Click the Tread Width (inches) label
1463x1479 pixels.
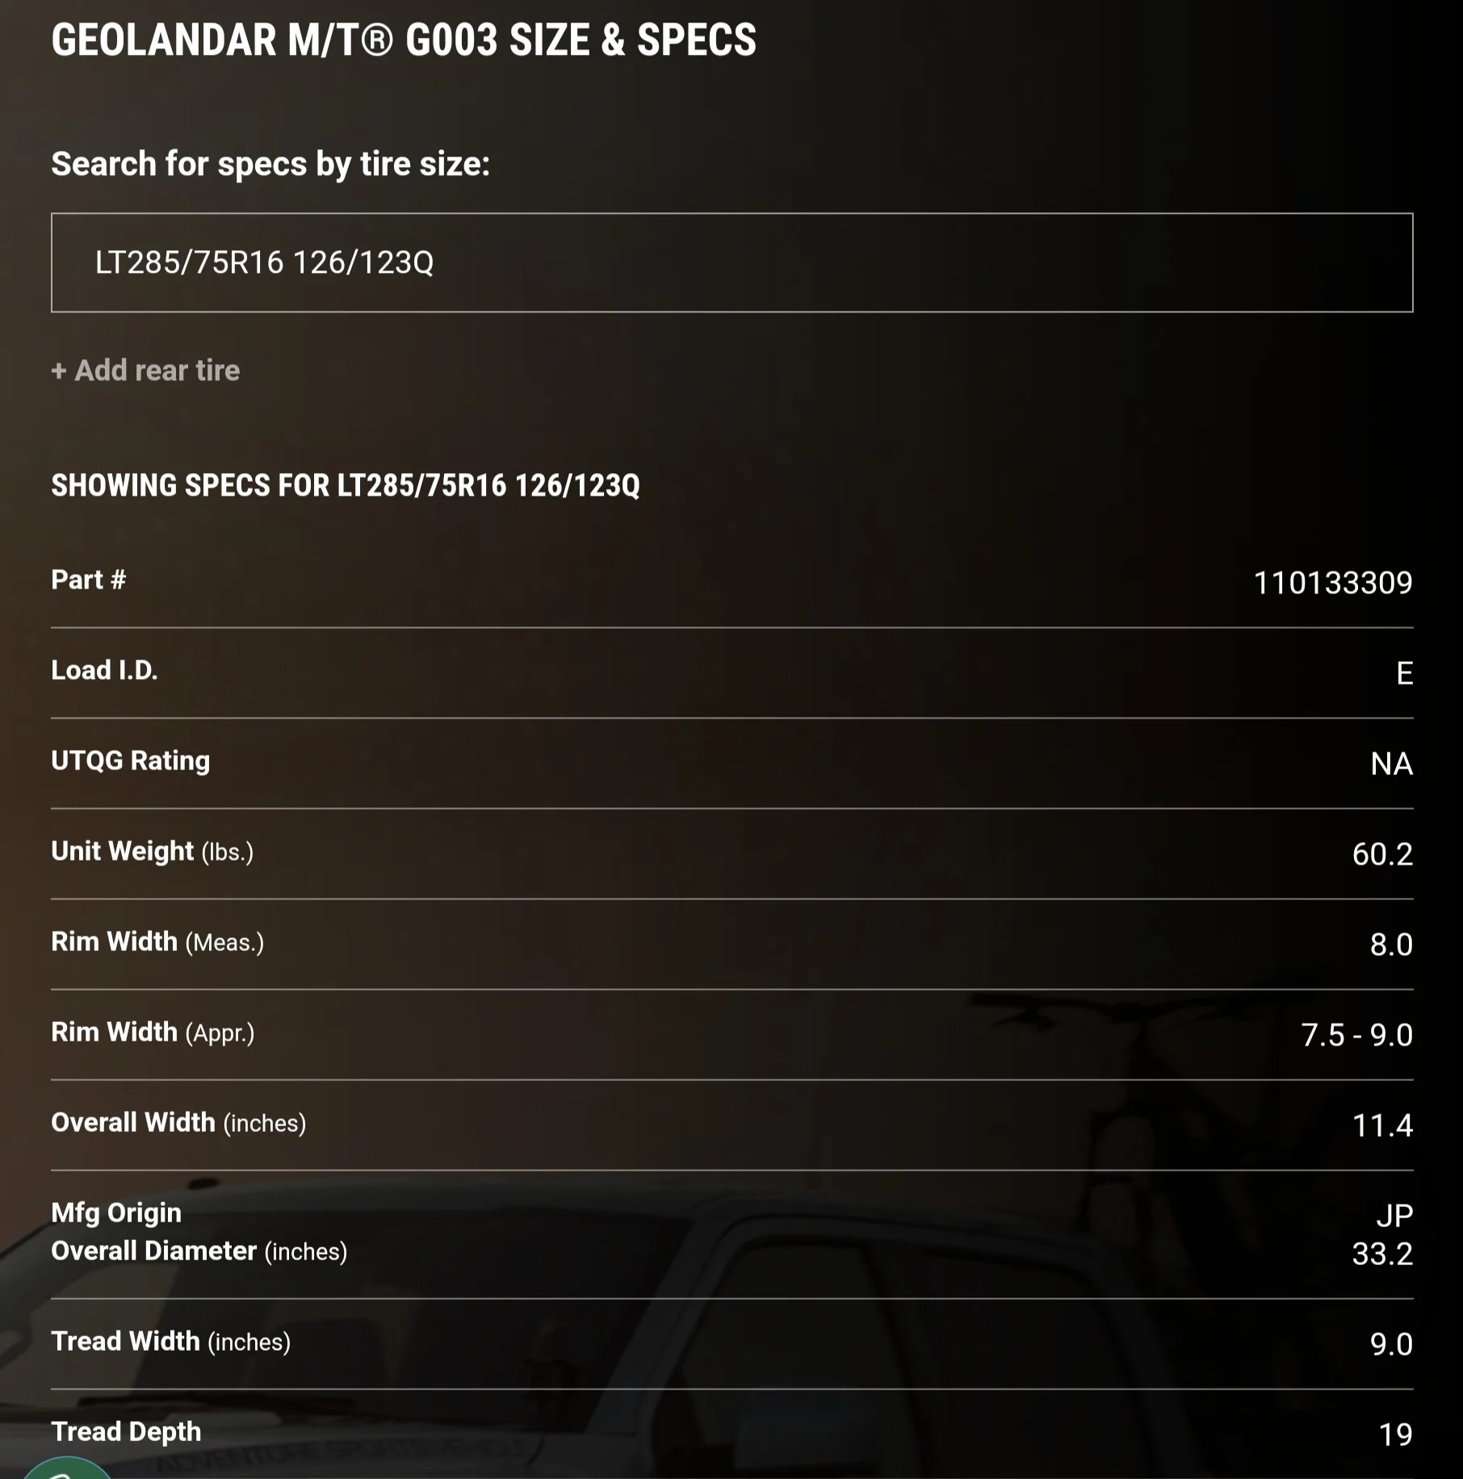coord(170,1342)
